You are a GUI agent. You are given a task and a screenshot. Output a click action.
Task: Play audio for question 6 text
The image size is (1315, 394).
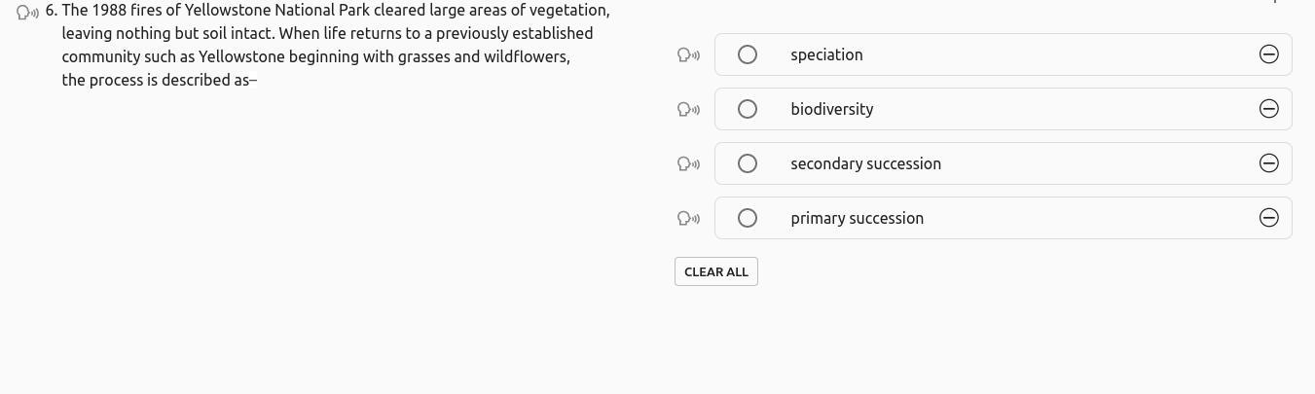[x=27, y=12]
